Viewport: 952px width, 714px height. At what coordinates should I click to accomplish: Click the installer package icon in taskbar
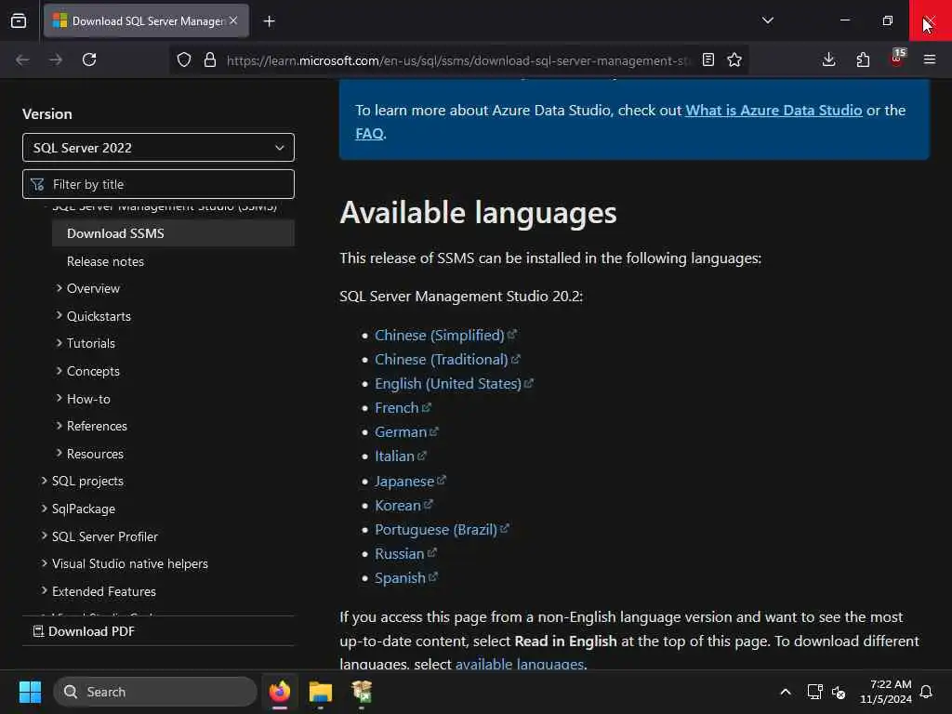click(362, 692)
